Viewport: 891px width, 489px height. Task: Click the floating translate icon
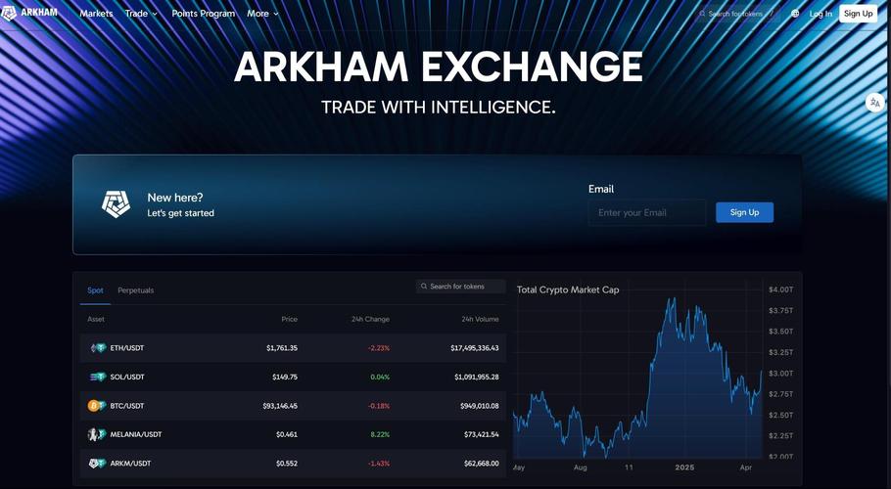click(x=875, y=103)
